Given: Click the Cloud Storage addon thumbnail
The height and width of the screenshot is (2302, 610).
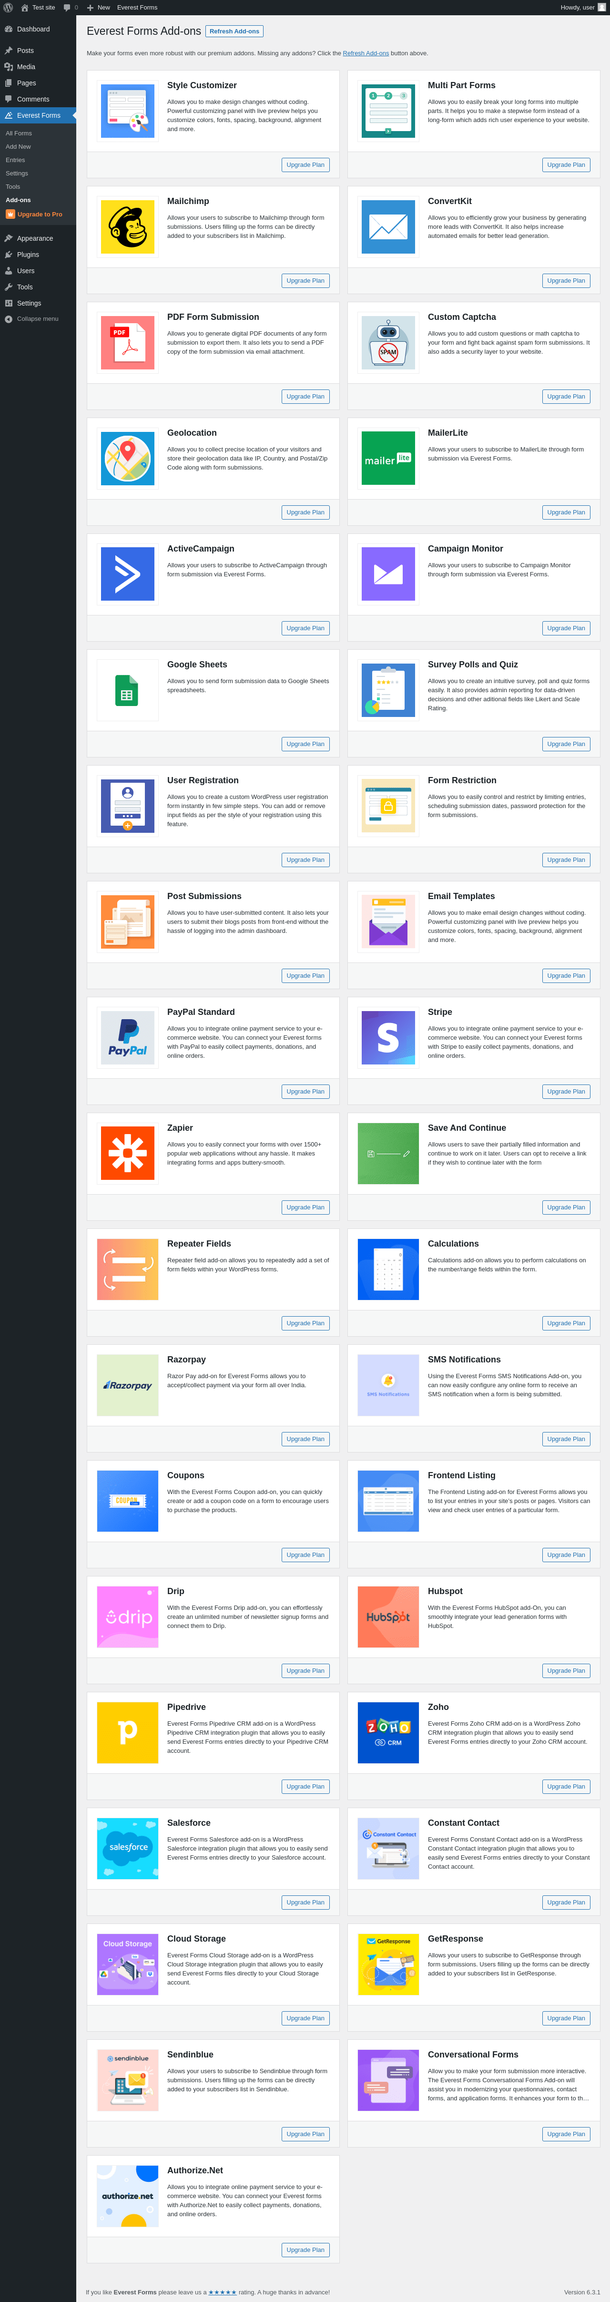Looking at the screenshot, I should pos(128,1964).
